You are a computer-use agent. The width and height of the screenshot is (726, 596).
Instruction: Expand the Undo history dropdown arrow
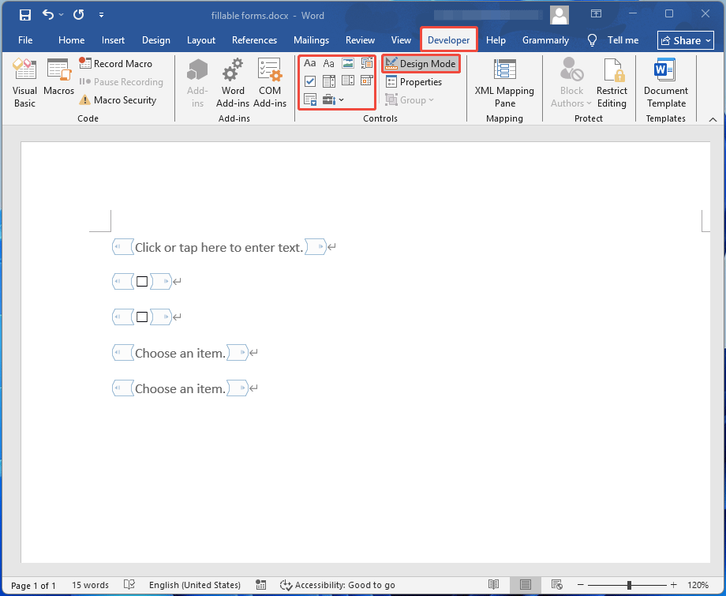[x=60, y=14]
